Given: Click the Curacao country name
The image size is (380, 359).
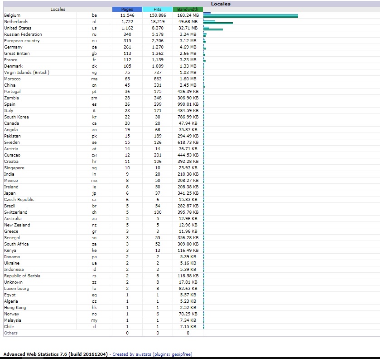Looking at the screenshot, I should [12, 155].
